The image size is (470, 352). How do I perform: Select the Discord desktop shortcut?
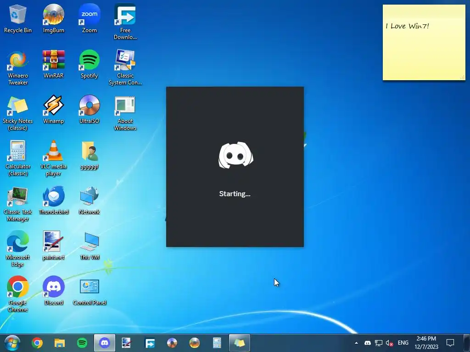53,291
